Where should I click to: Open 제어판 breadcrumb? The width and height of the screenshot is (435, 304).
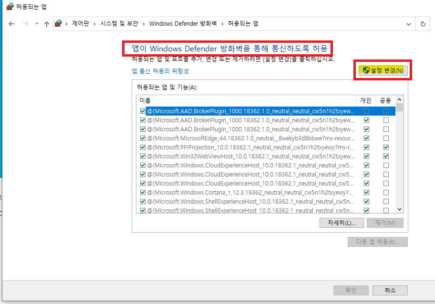pos(81,23)
